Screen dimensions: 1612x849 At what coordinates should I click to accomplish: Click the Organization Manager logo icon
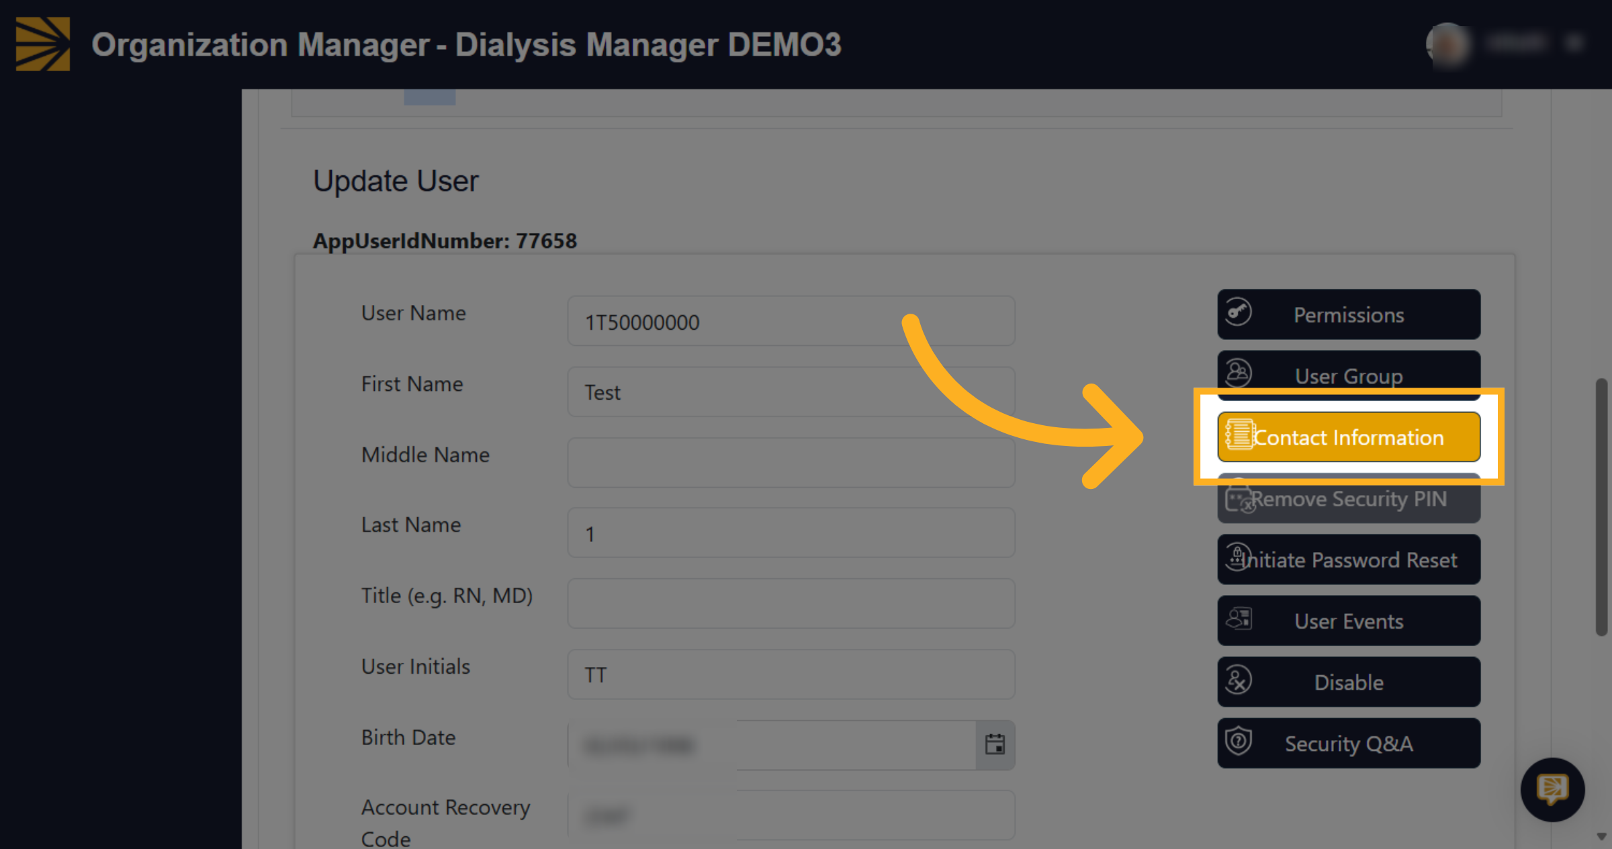43,44
